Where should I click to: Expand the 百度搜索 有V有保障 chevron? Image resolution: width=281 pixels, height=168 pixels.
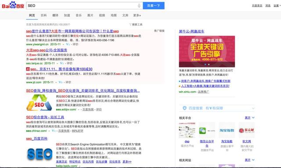253,108
